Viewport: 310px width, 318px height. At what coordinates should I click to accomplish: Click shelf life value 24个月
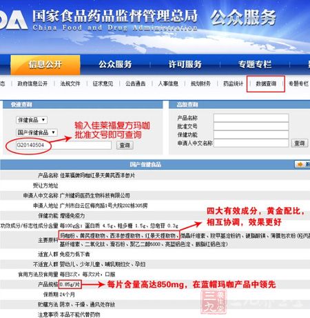click(68, 295)
